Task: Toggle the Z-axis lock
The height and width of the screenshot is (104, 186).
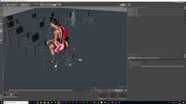Action: 27,5
